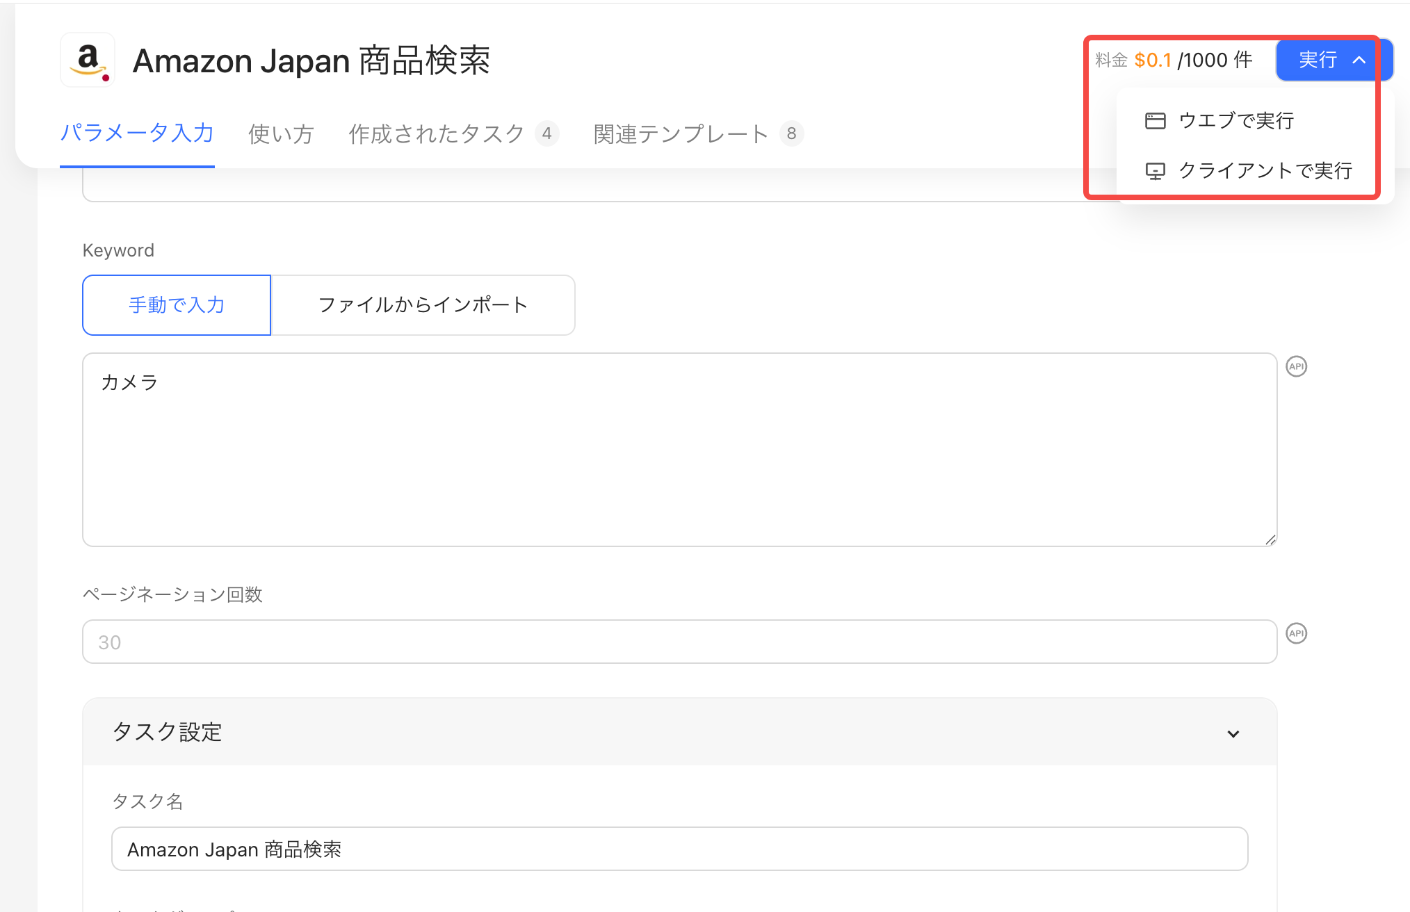Select the 手動で入力 option

click(177, 305)
